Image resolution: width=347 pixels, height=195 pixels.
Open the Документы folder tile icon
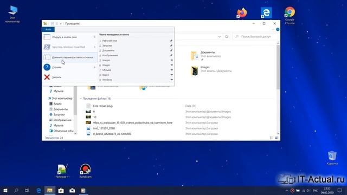pyautogui.click(x=194, y=55)
